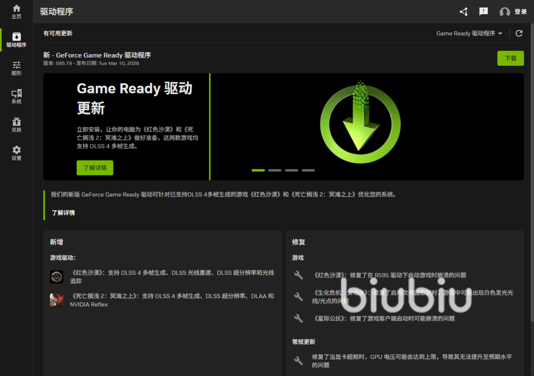Expand the Game Ready 驱动程序 dropdown
The height and width of the screenshot is (376, 534).
(x=469, y=33)
